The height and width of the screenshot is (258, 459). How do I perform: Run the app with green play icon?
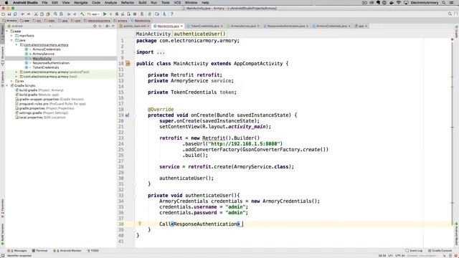pos(105,14)
